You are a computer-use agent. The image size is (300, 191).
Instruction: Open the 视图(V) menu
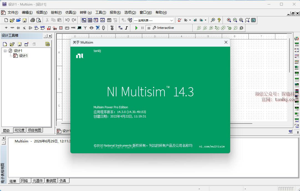(x=42, y=12)
